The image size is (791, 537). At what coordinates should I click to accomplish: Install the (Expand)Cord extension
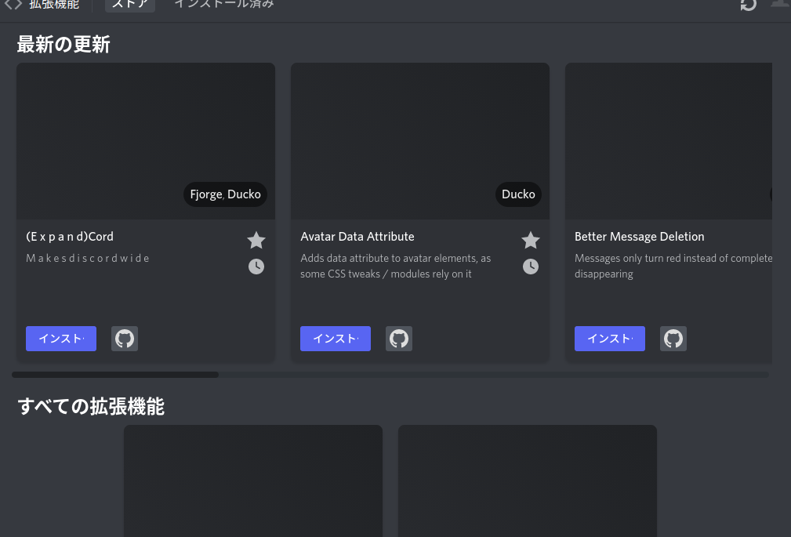click(x=61, y=339)
